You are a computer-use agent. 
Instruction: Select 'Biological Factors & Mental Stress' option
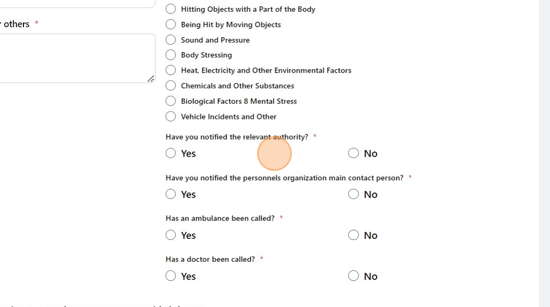[x=171, y=101]
